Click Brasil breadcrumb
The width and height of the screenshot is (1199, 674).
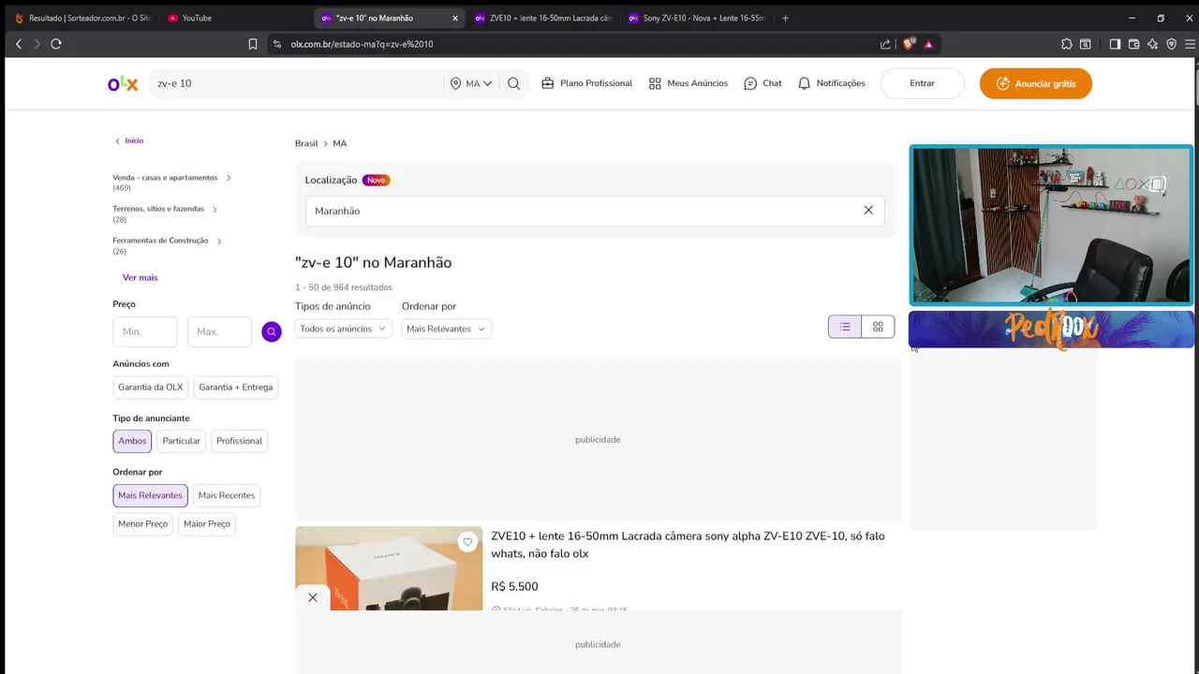(306, 143)
